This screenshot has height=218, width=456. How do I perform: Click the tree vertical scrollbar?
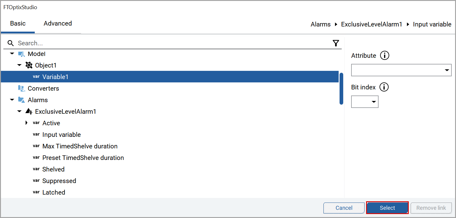[341, 89]
